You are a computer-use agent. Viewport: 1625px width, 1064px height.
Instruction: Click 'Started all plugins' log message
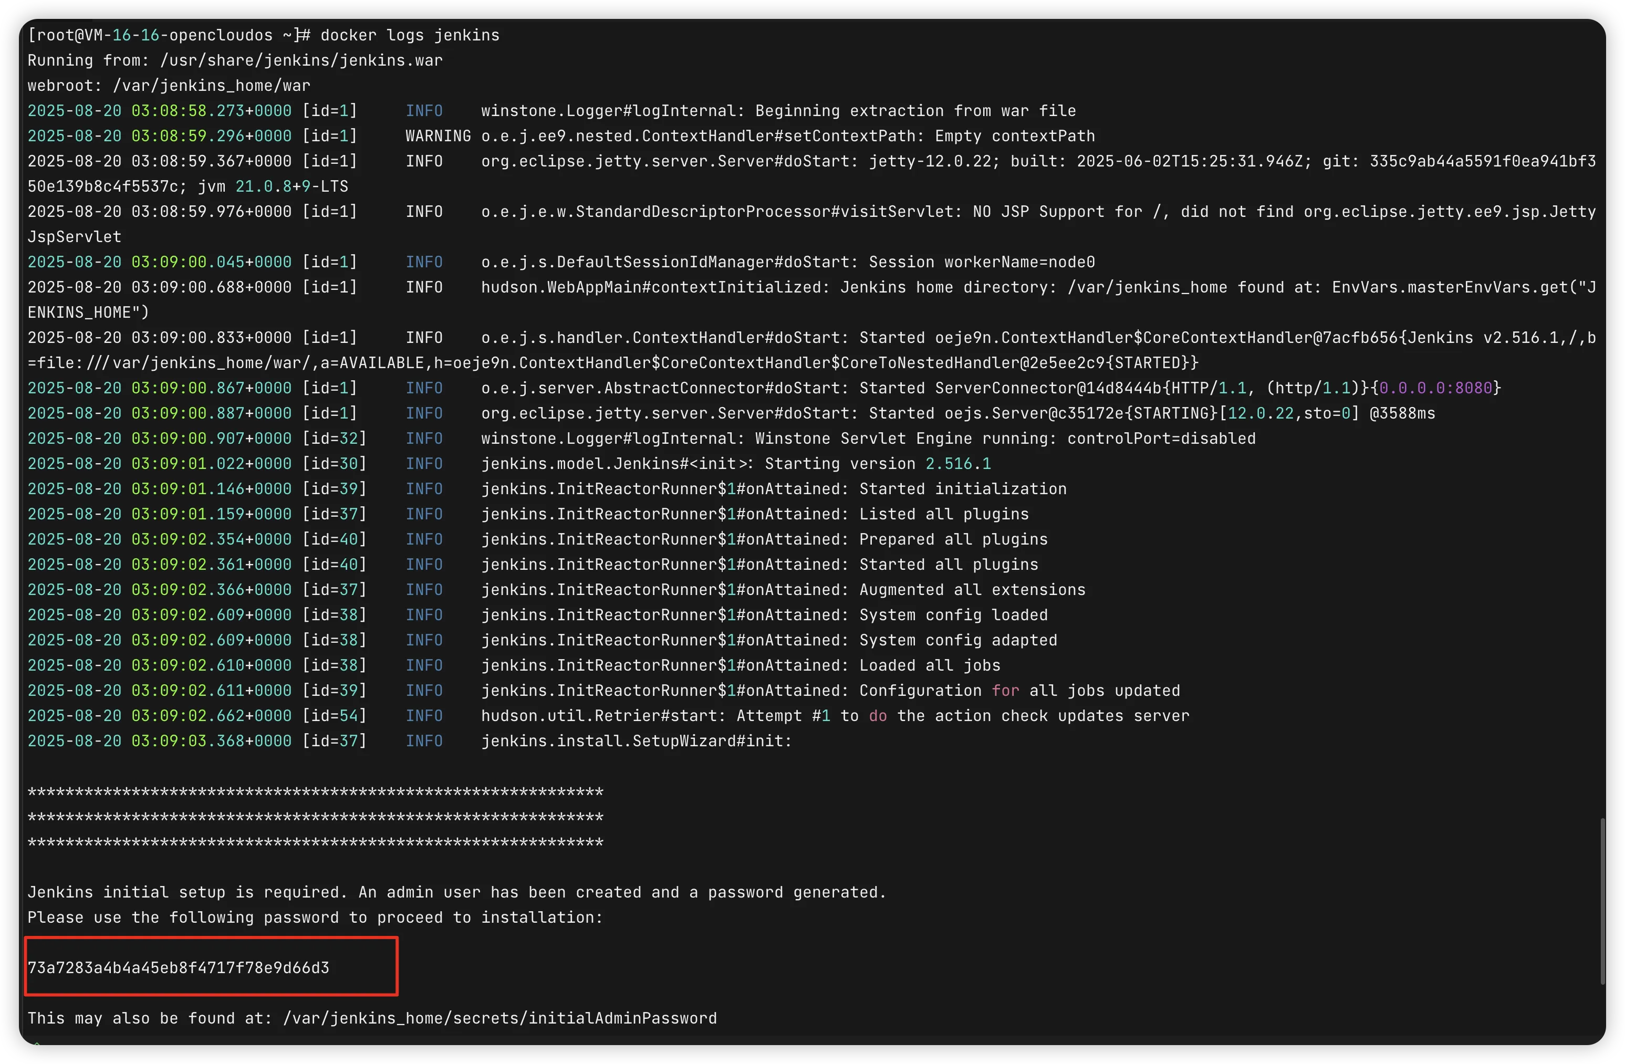click(x=949, y=565)
